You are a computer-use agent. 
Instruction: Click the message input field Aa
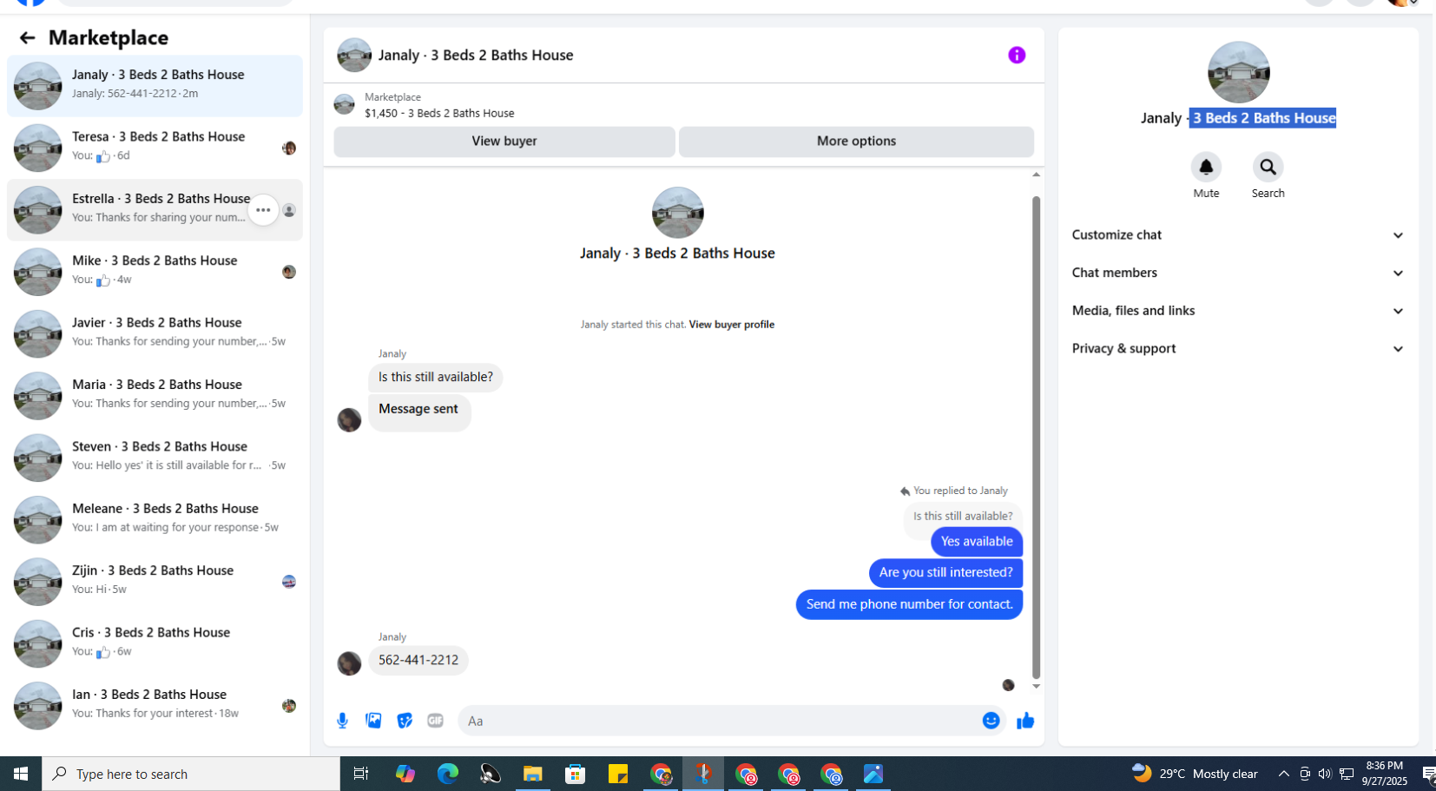coord(721,721)
